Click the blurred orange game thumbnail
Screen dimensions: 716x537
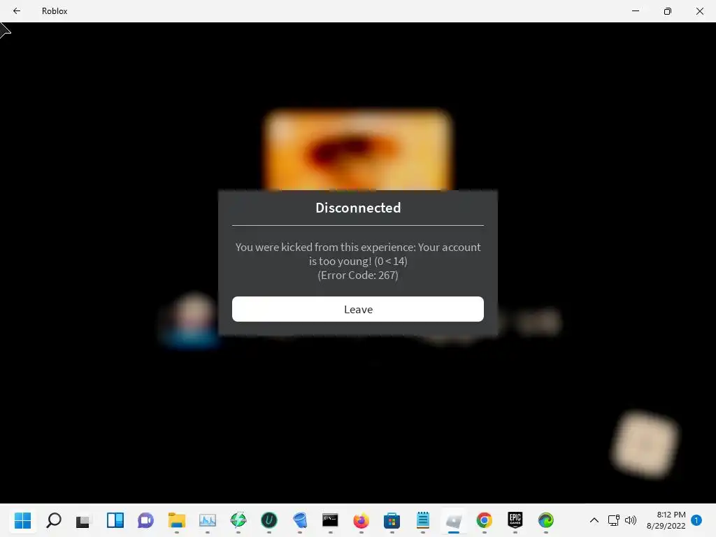pyautogui.click(x=358, y=150)
